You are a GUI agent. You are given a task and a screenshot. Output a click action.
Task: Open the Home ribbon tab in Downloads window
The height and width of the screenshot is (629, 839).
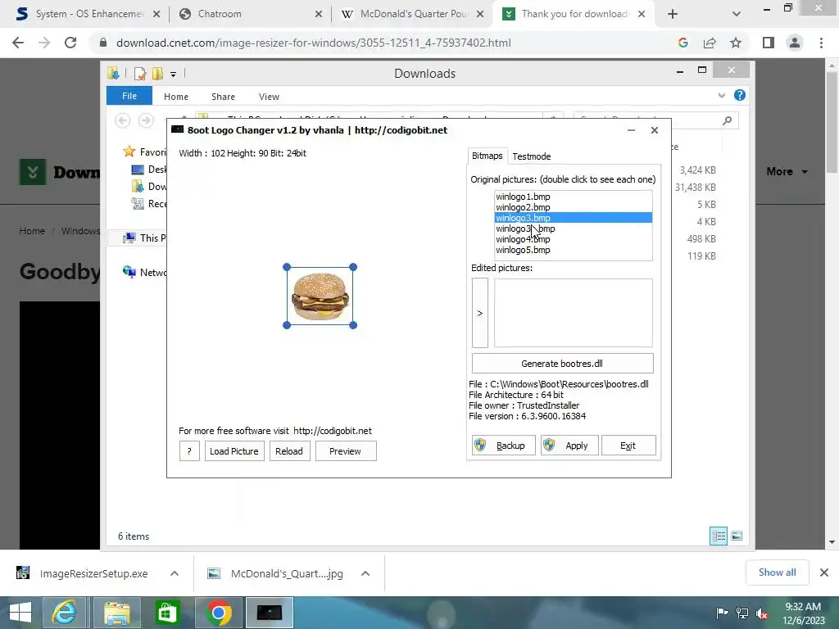point(176,97)
